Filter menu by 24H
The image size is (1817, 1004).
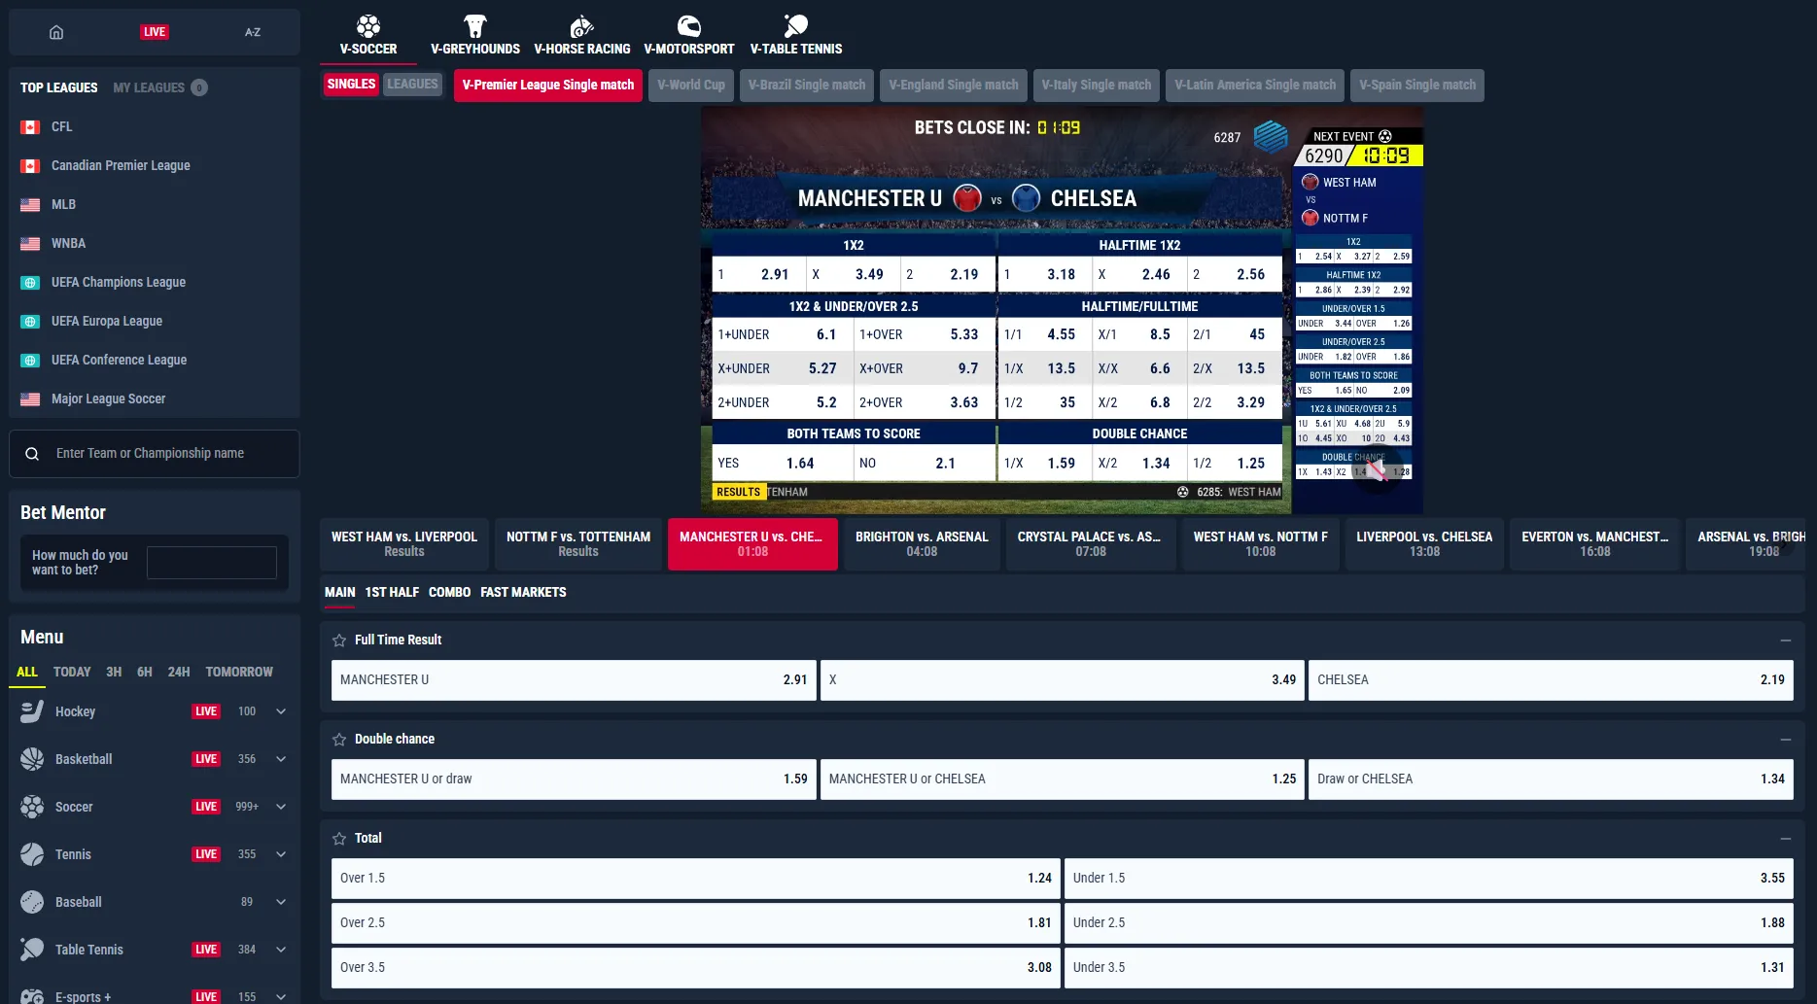179,672
